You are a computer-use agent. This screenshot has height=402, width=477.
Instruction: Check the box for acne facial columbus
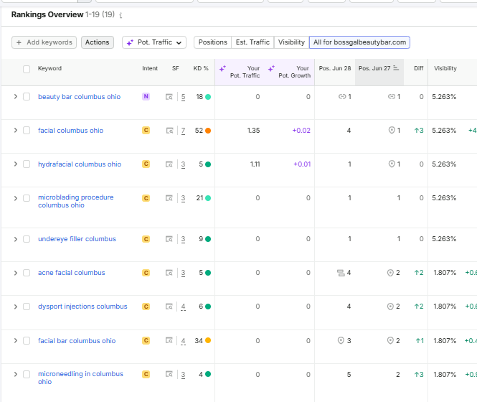point(27,273)
